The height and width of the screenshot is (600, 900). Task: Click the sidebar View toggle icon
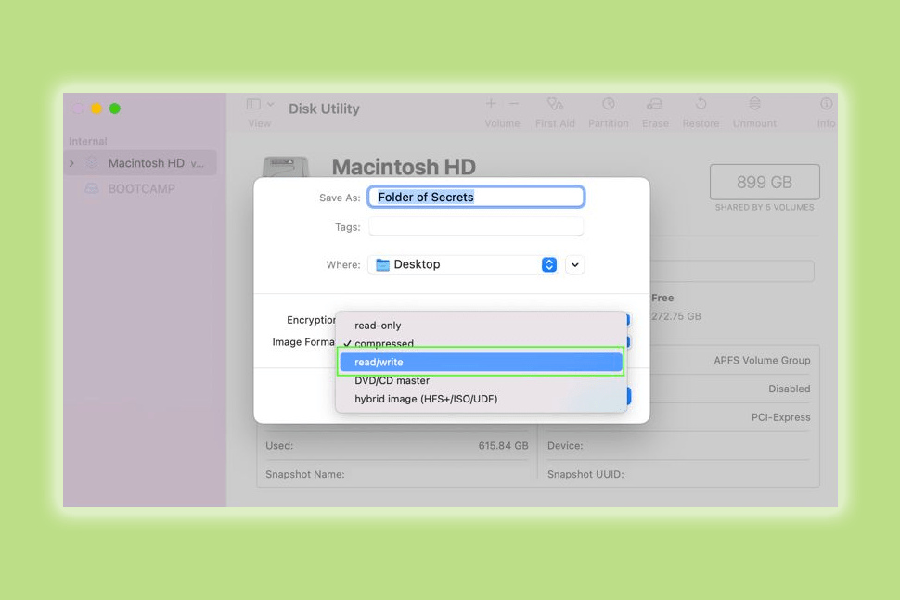click(253, 104)
